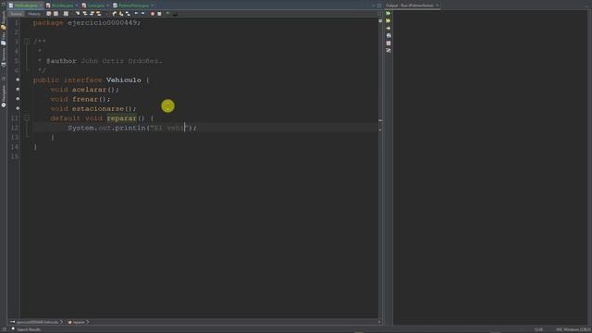The width and height of the screenshot is (592, 333).
Task: Click the editor split toggle under maximize
Action: point(379,14)
